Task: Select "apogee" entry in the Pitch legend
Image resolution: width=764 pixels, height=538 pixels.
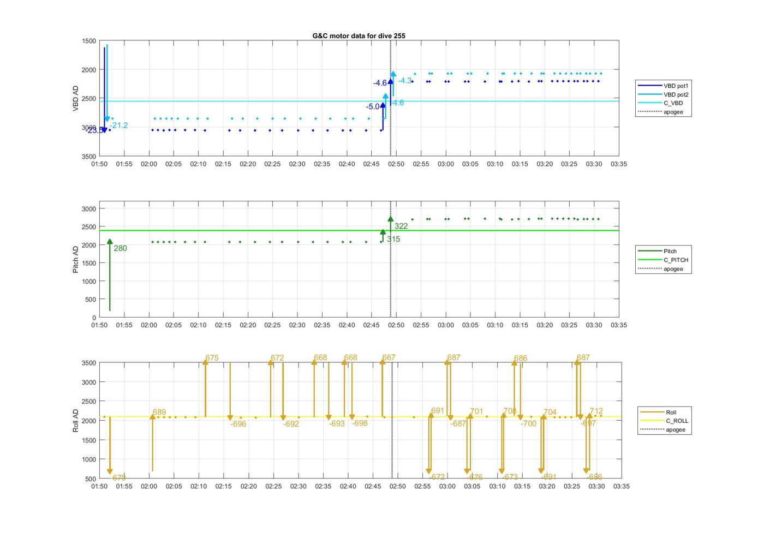Action: [x=673, y=269]
